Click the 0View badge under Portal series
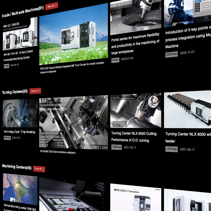 115,60
